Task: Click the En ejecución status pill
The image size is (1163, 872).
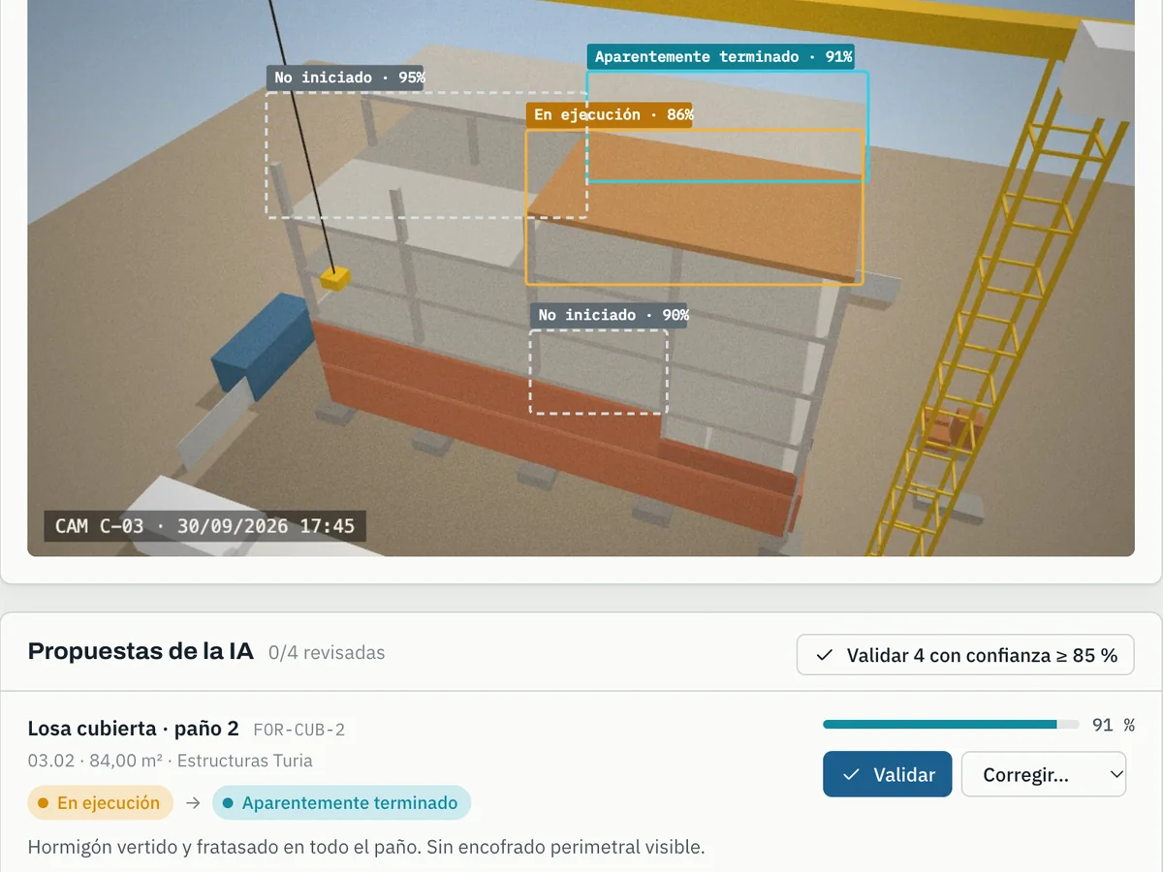Action: [x=100, y=803]
